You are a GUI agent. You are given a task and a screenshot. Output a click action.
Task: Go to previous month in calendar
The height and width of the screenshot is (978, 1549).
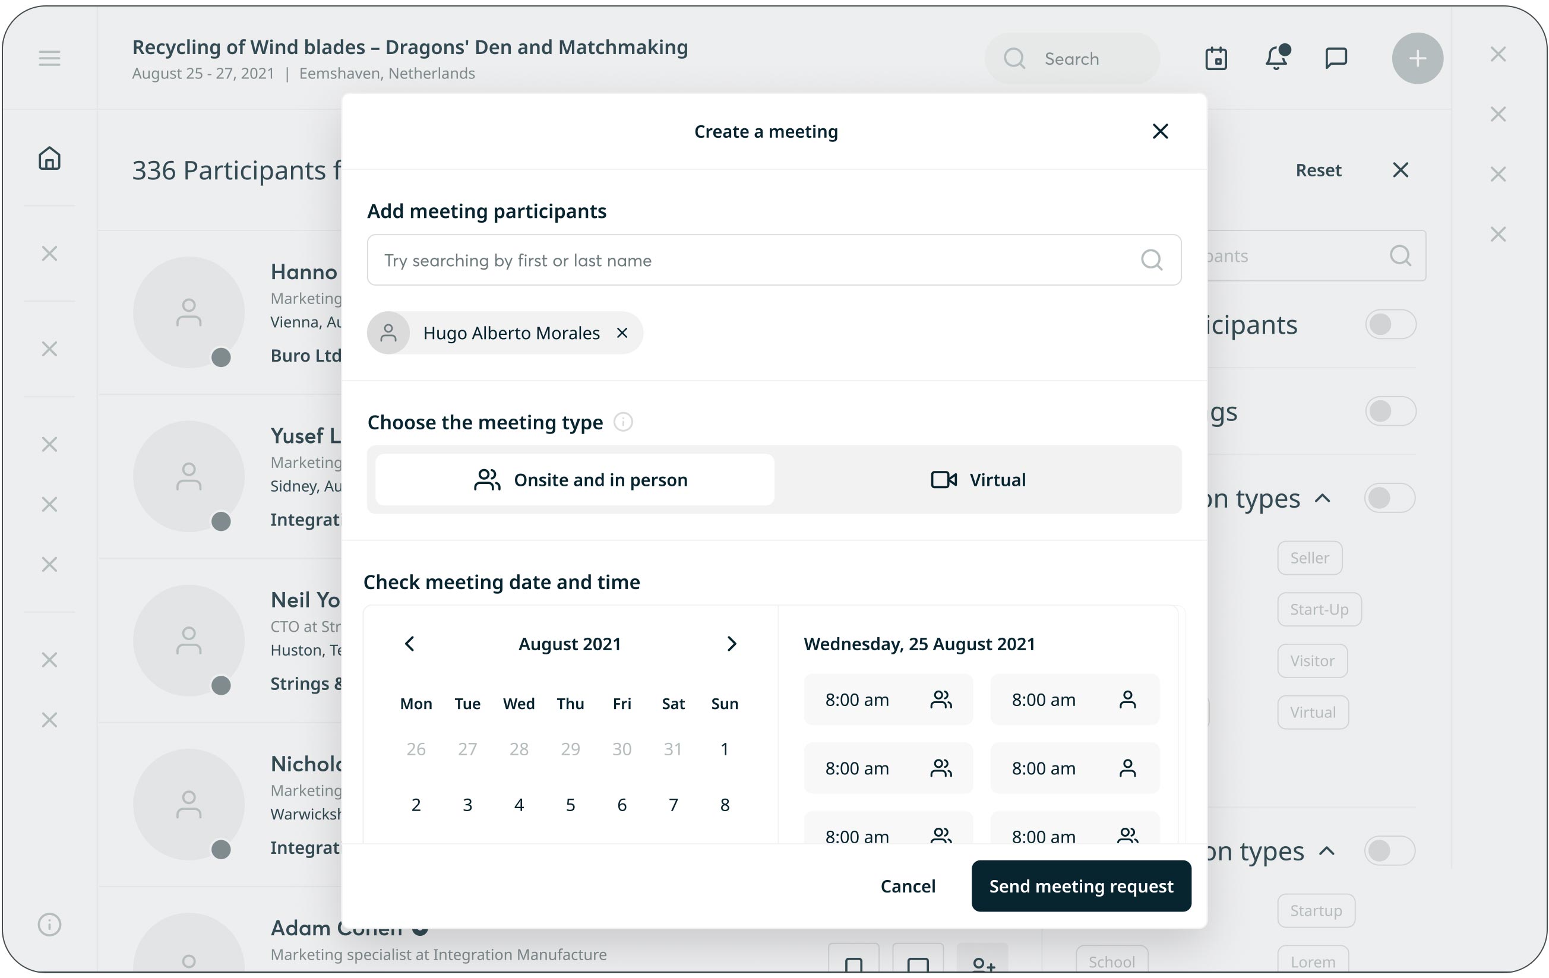(x=410, y=644)
